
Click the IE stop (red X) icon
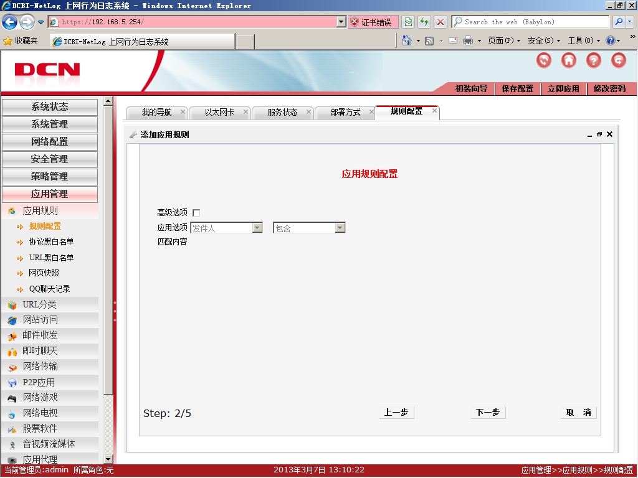point(440,22)
